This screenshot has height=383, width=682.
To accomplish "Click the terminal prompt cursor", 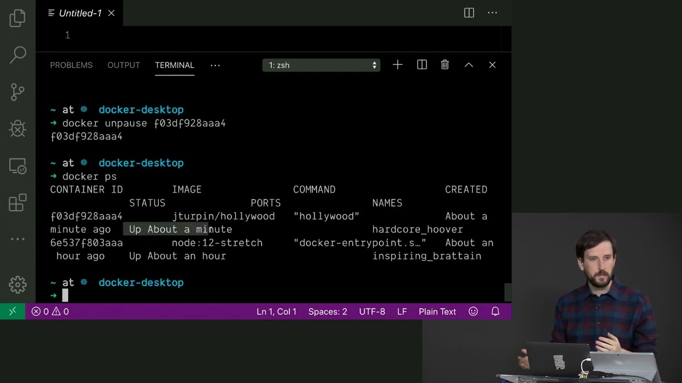I will [x=65, y=296].
